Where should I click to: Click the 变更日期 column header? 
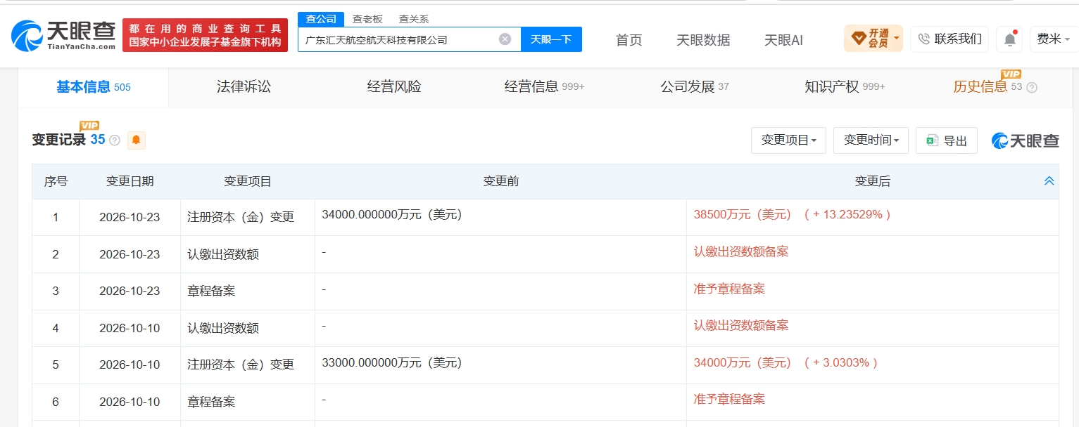130,181
